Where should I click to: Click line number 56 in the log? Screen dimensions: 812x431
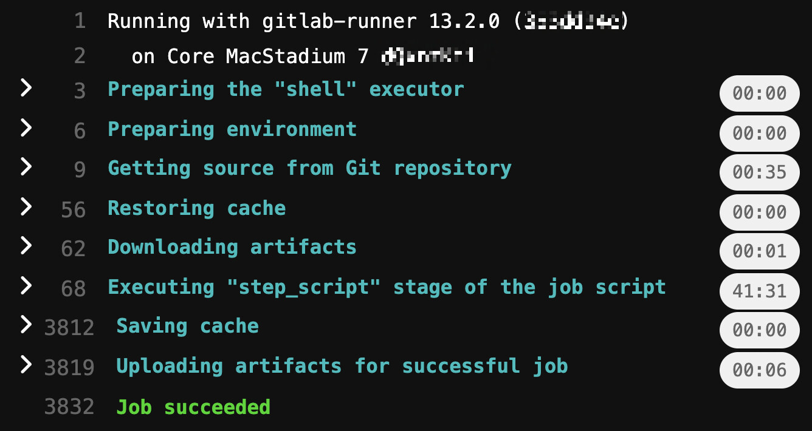point(72,208)
